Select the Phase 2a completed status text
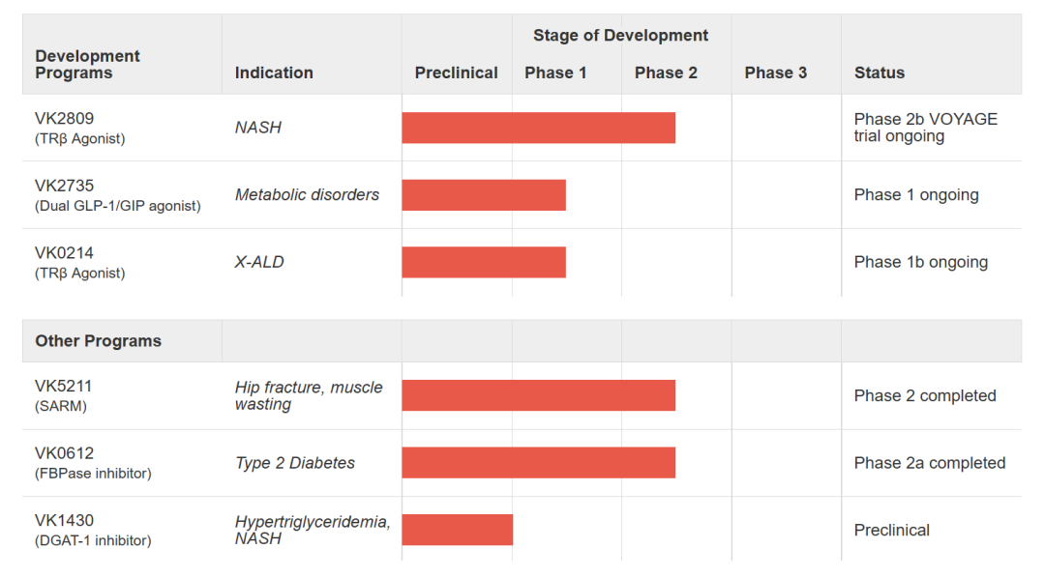Image resolution: width=1045 pixels, height=578 pixels. (x=929, y=463)
